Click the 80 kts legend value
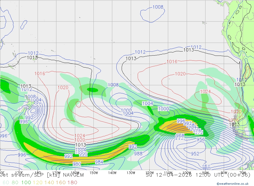This screenshot has width=254, height=186. point(15,182)
